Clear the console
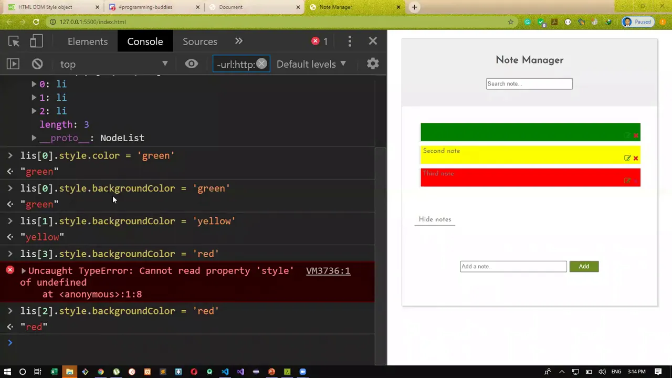Screen dimensions: 672x378 click(37, 64)
